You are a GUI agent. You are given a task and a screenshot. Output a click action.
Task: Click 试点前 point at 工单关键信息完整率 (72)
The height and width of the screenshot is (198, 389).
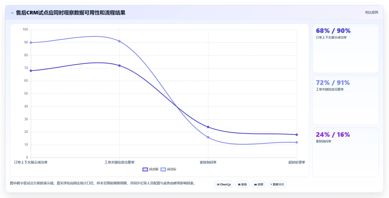pyautogui.click(x=119, y=66)
